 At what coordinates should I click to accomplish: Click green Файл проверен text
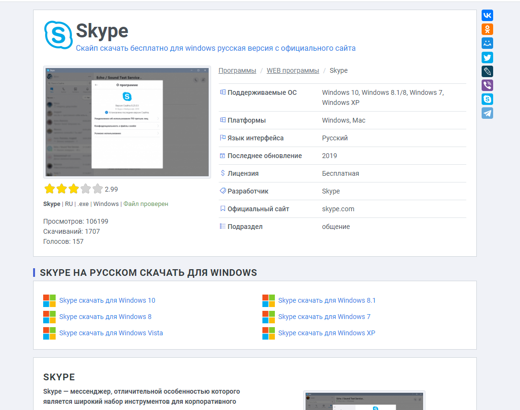click(146, 204)
